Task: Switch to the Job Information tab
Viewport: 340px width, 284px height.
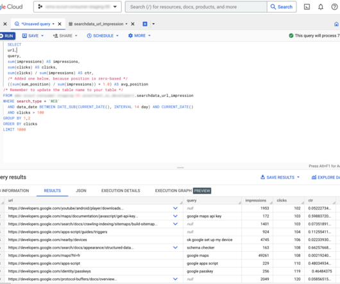Action: pos(15,191)
